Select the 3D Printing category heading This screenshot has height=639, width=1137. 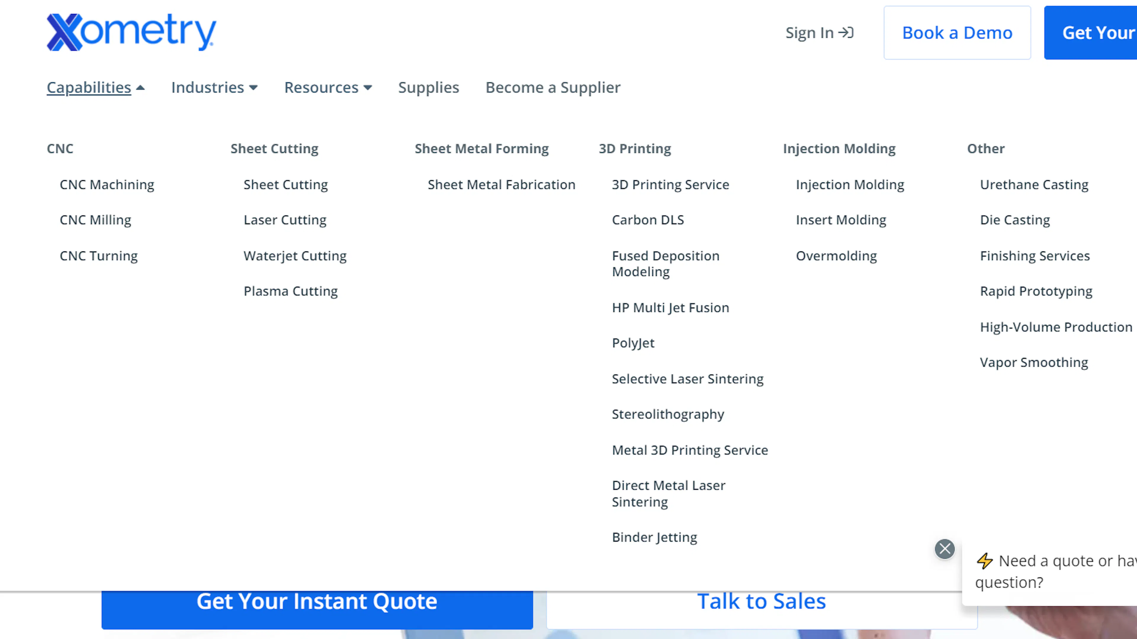pos(635,148)
